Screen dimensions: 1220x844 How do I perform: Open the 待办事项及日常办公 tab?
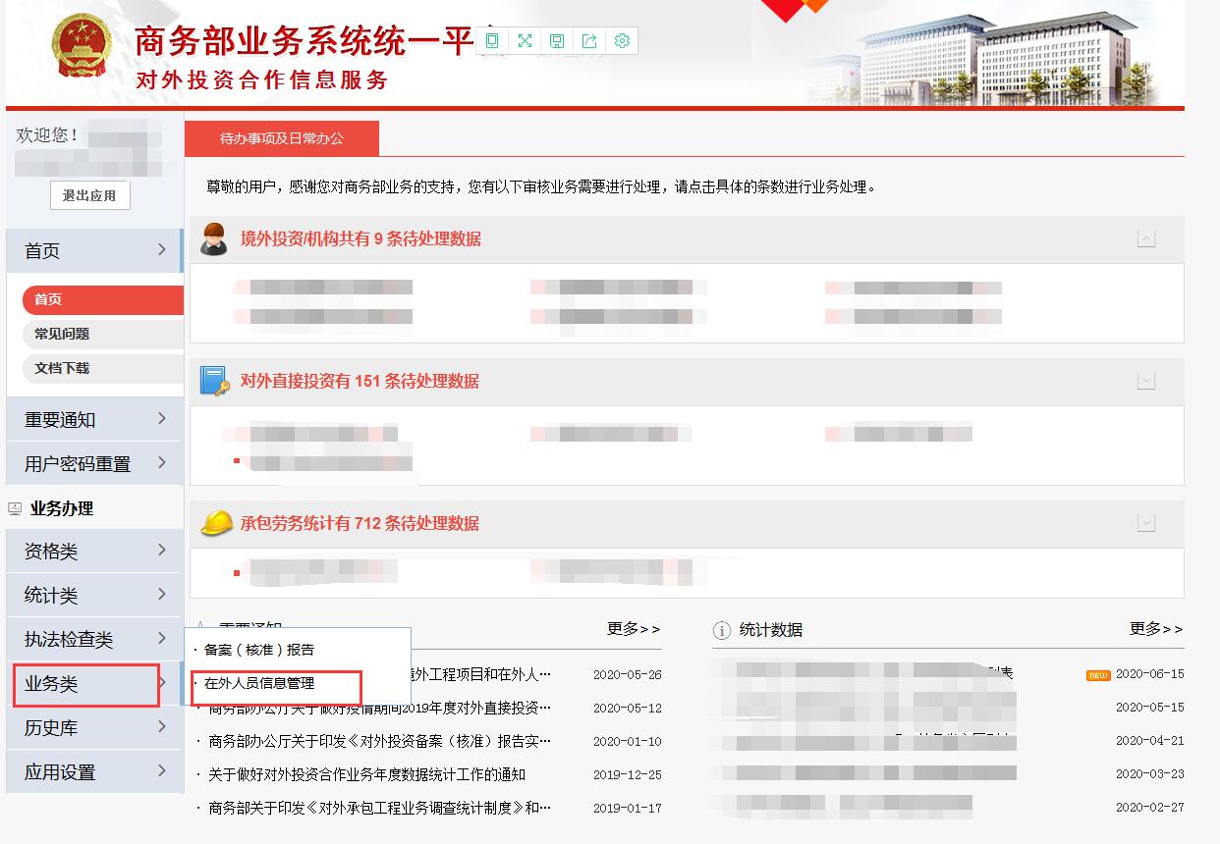pos(282,138)
